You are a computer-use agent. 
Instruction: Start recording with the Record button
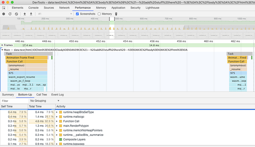(x=4, y=14)
